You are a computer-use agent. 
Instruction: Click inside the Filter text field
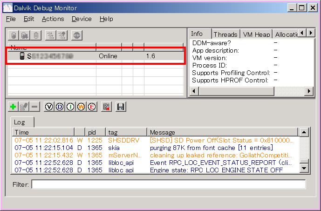coord(168,184)
